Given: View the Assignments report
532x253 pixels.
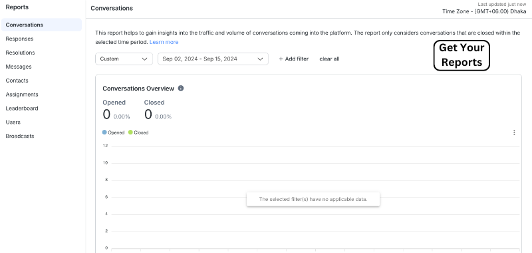Looking at the screenshot, I should click(22, 95).
